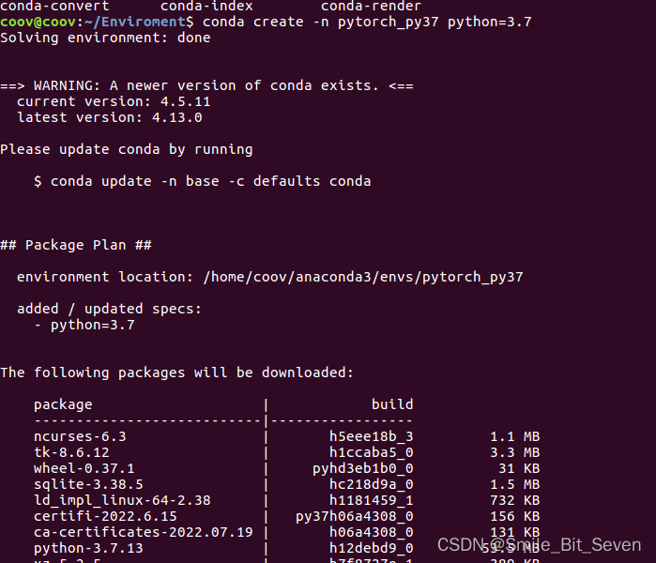Click the build string 'h5eee18b_3'
This screenshot has height=563, width=656.
(372, 436)
